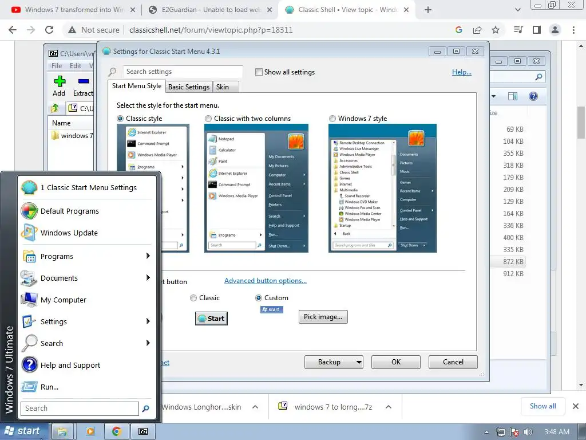Image resolution: width=586 pixels, height=440 pixels.
Task: Select Windows 7 style radio button
Action: pyautogui.click(x=332, y=119)
